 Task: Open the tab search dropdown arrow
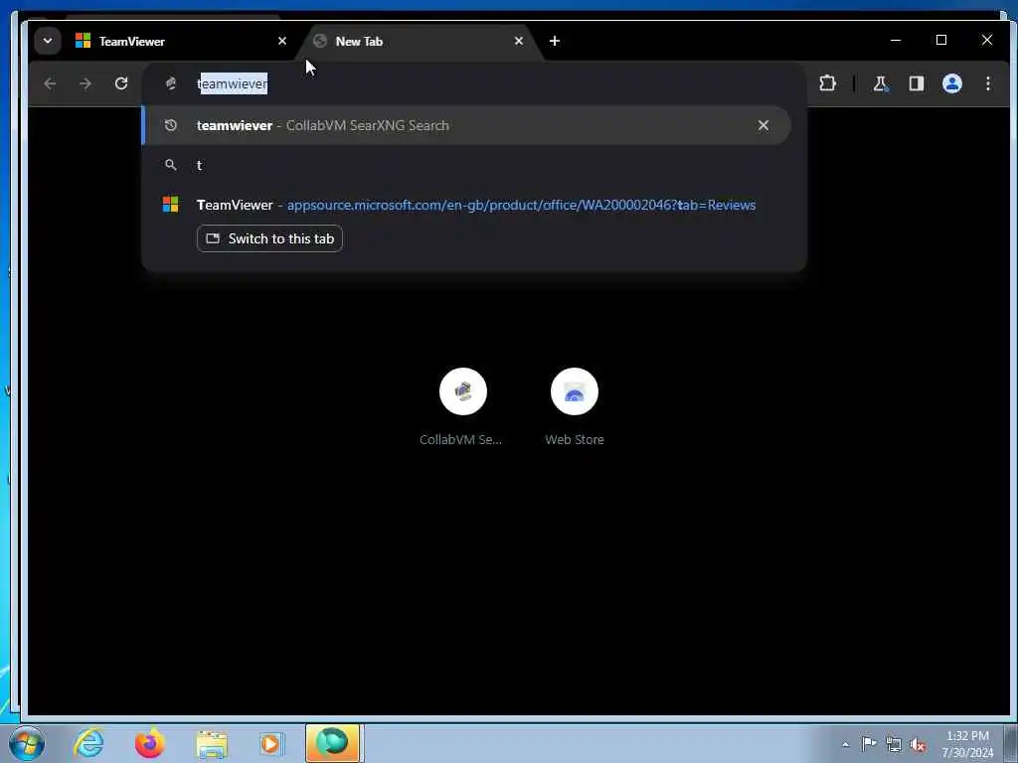[48, 41]
